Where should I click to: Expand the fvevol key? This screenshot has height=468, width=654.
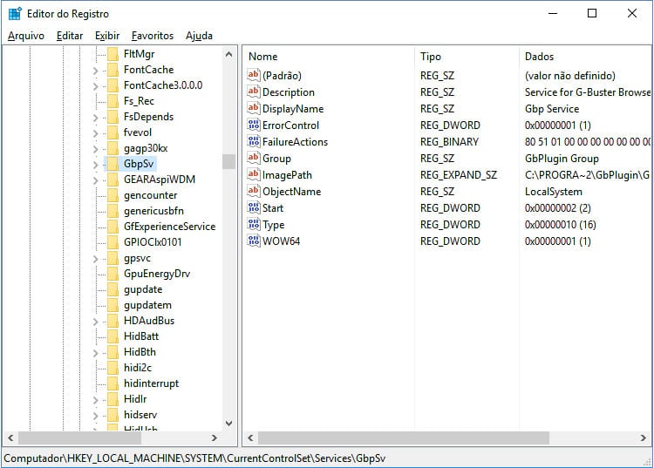pyautogui.click(x=96, y=133)
